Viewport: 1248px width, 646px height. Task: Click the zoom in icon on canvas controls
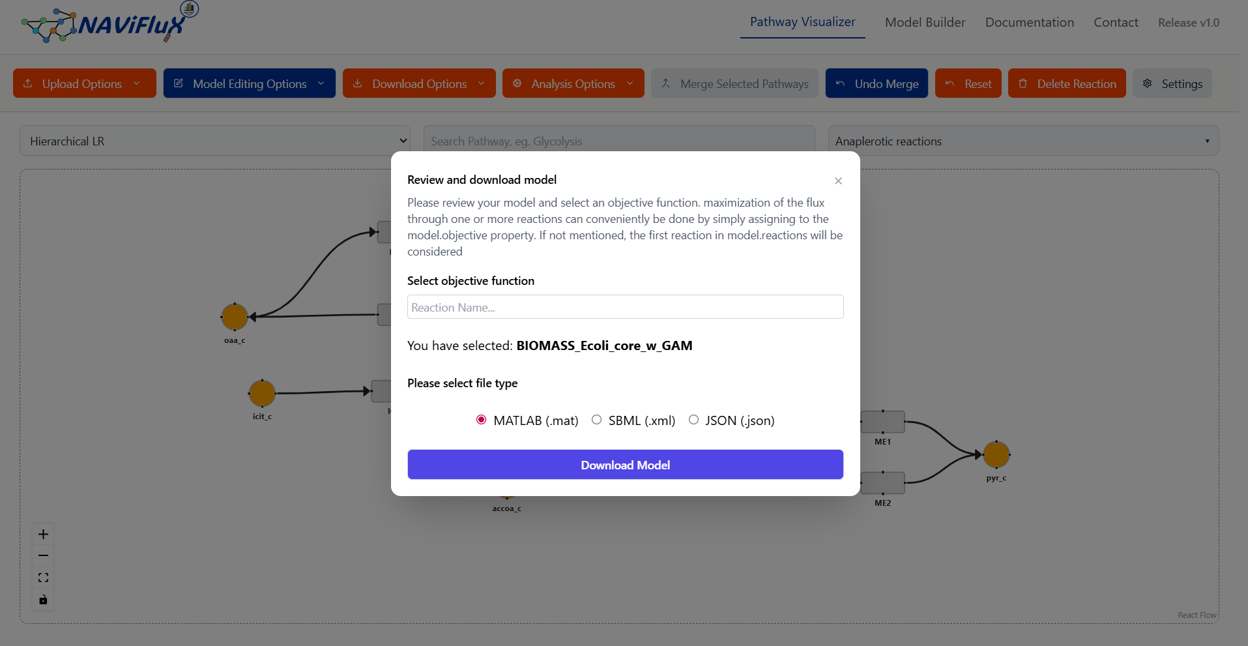[x=43, y=533]
